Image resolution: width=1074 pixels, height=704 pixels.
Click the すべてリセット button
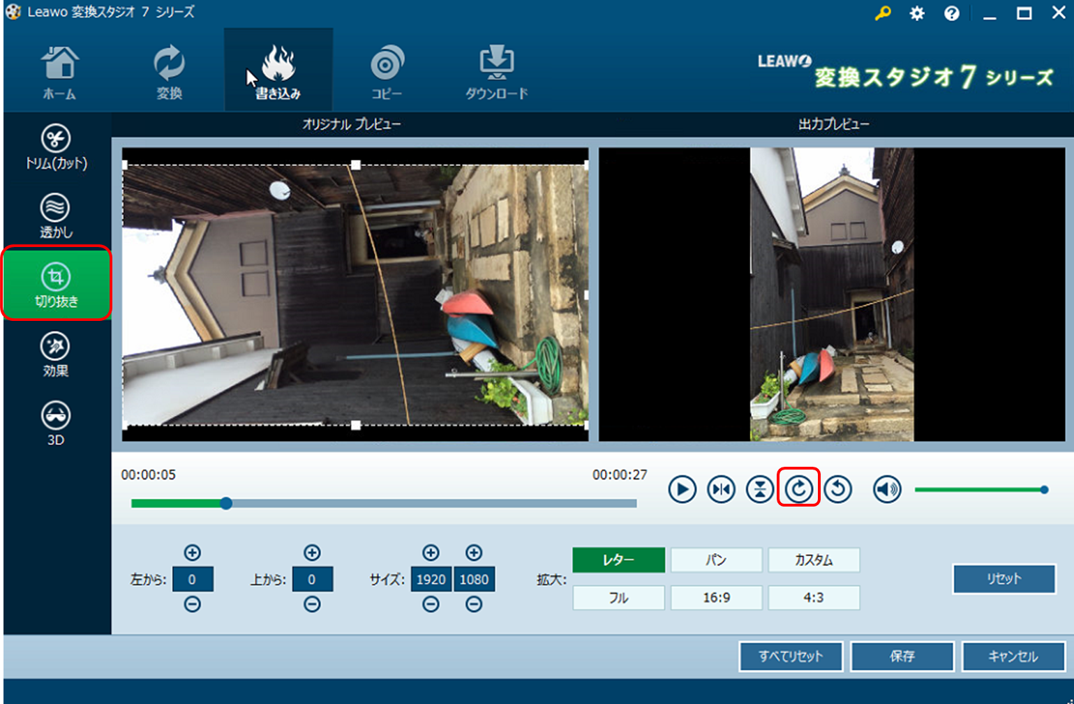pos(791,656)
